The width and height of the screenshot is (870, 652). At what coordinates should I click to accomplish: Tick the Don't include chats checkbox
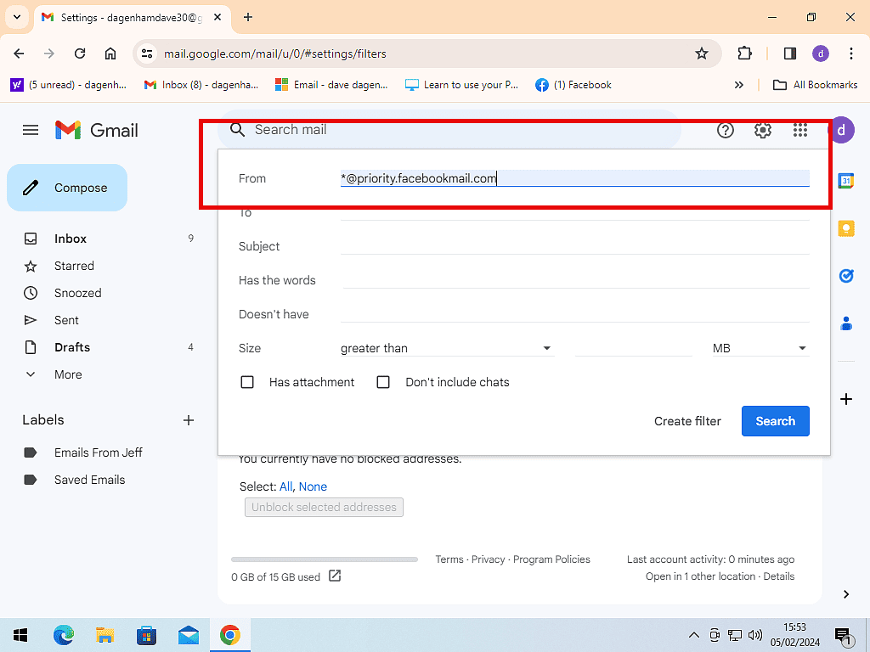pyautogui.click(x=383, y=382)
